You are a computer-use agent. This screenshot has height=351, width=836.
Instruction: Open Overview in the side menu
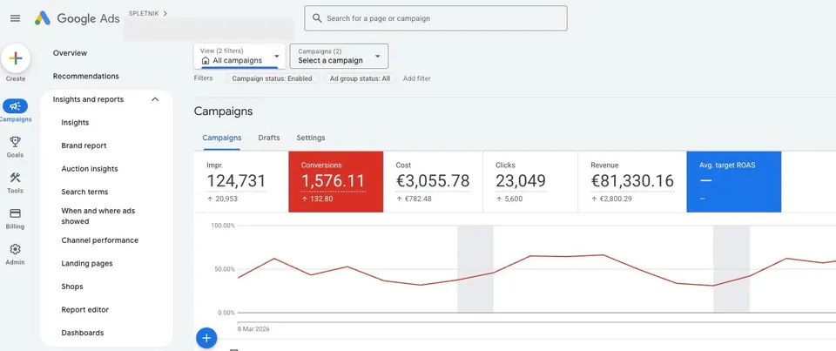click(x=70, y=53)
